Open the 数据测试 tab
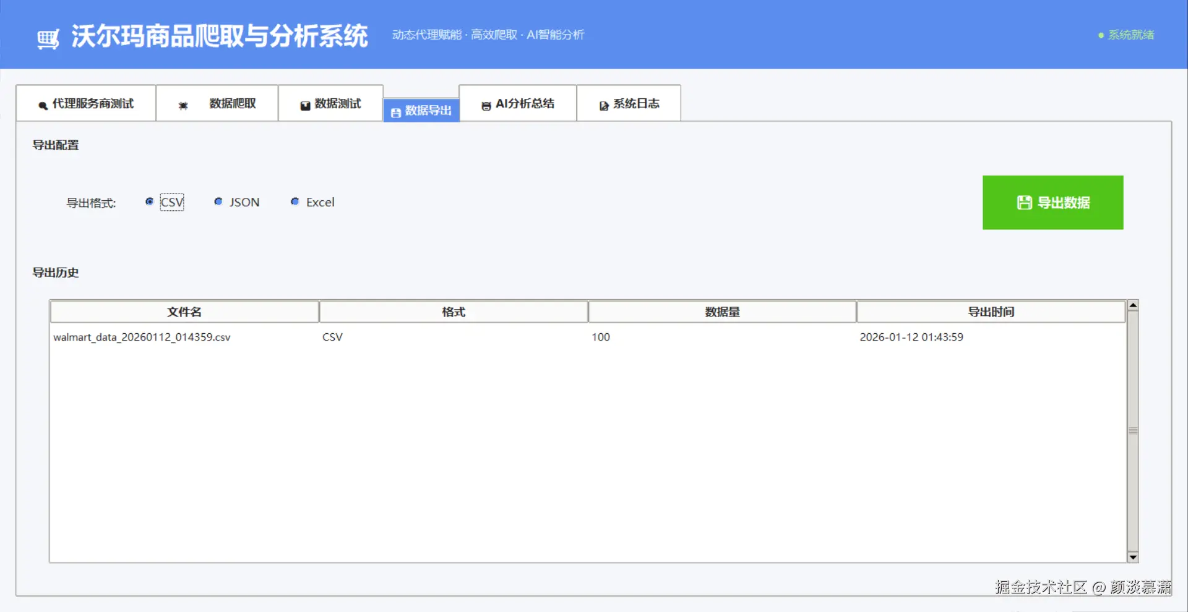The image size is (1188, 612). pos(330,103)
